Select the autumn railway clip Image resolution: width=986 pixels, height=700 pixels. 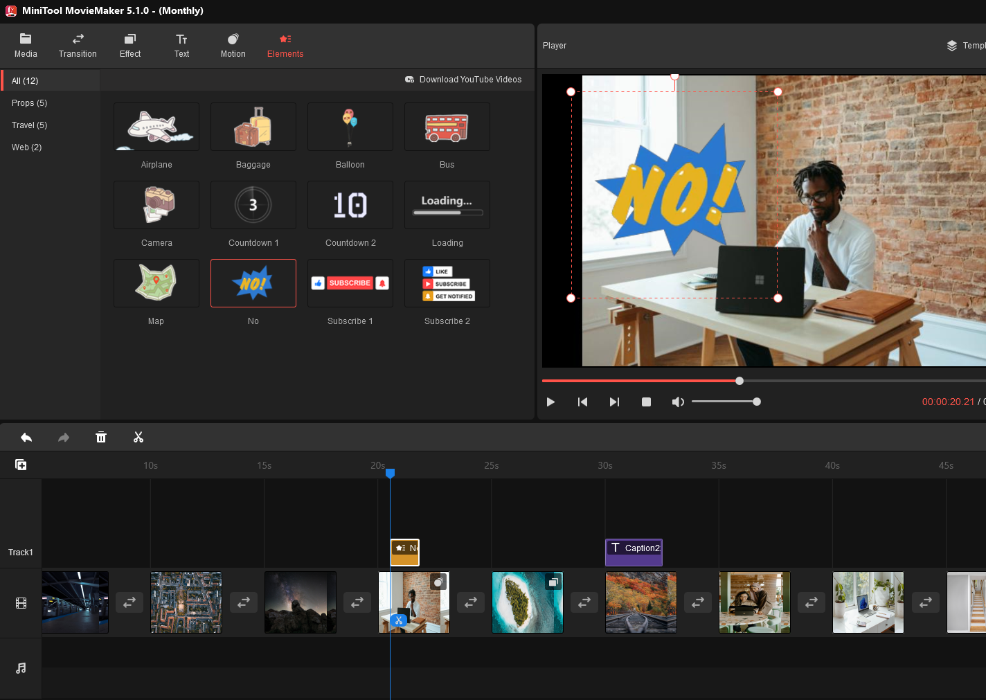(641, 602)
